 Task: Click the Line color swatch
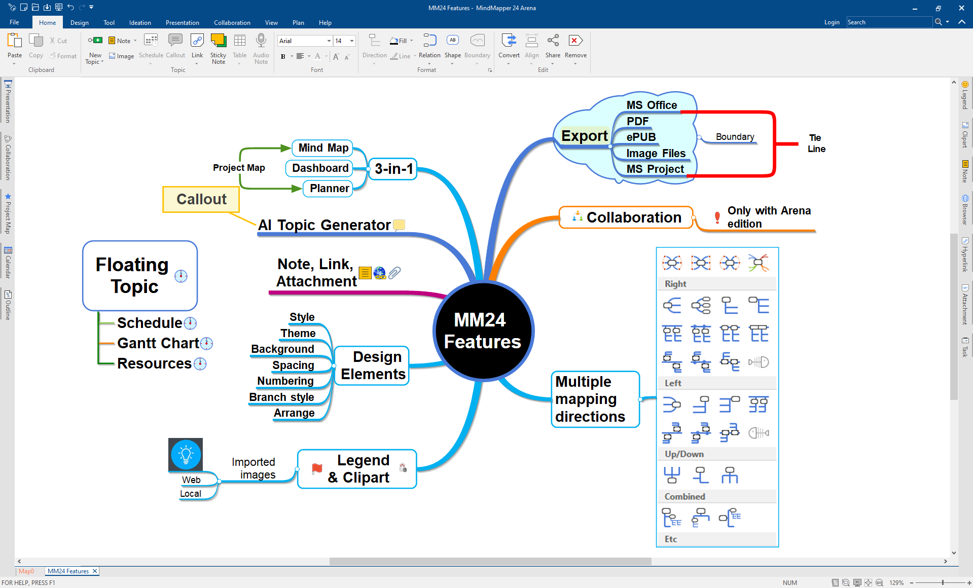394,56
